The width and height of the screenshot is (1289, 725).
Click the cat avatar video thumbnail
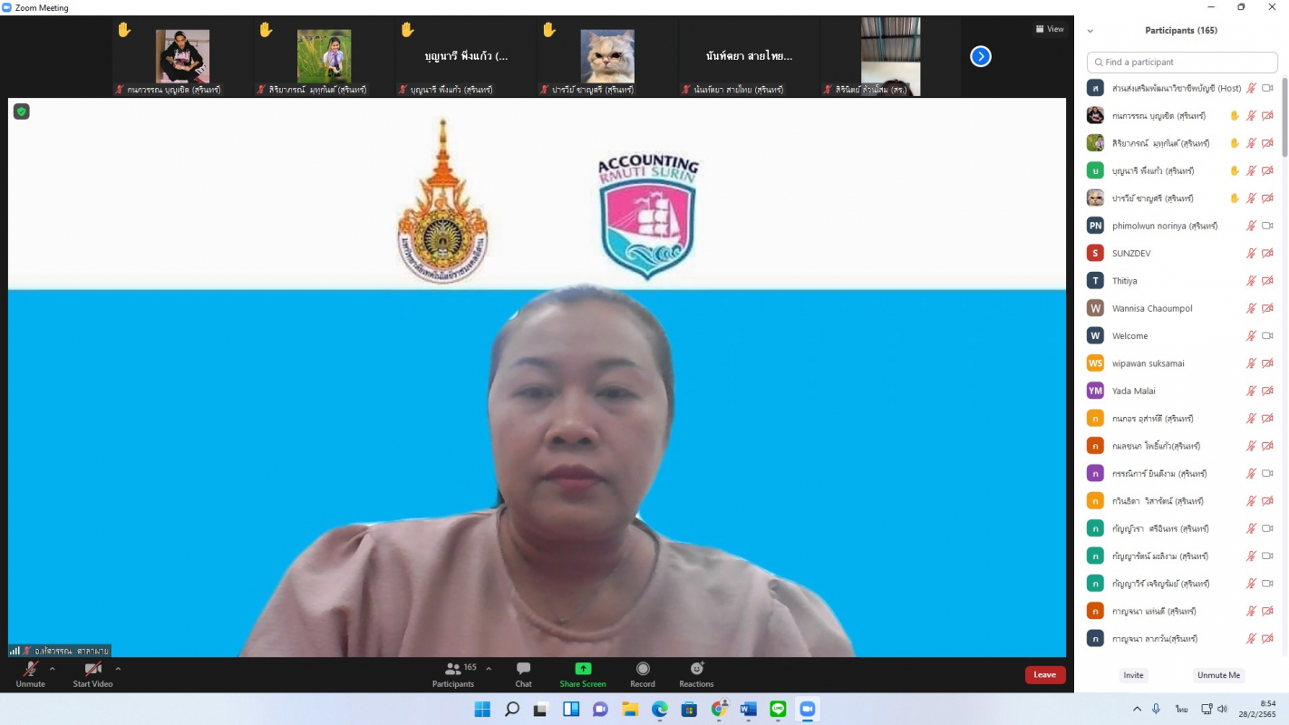pos(607,56)
